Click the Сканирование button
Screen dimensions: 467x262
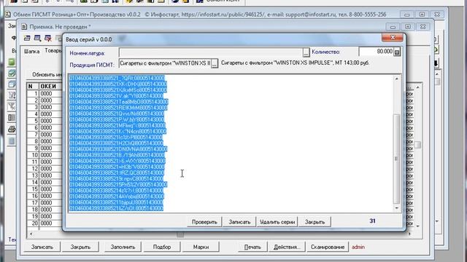328,247
